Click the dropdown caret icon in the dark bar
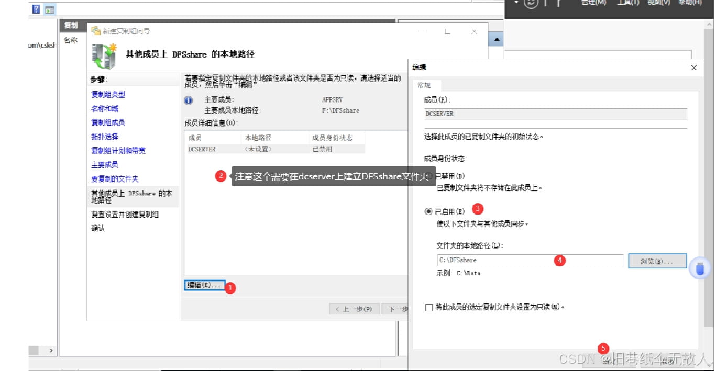Viewport: 716px width, 371px height. click(x=516, y=3)
